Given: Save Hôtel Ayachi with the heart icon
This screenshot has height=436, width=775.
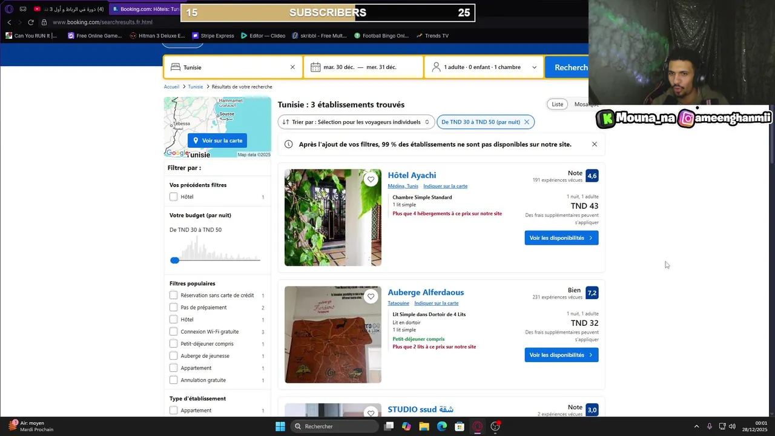Looking at the screenshot, I should point(371,179).
